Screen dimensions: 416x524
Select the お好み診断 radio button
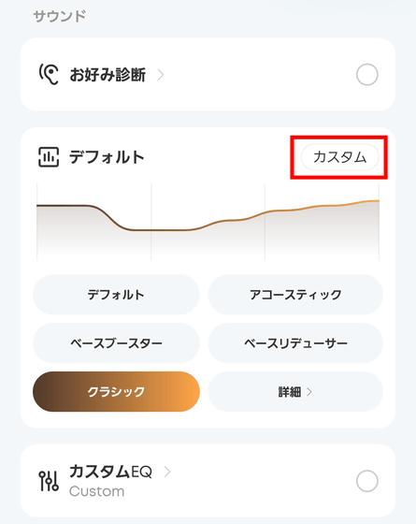(366, 75)
